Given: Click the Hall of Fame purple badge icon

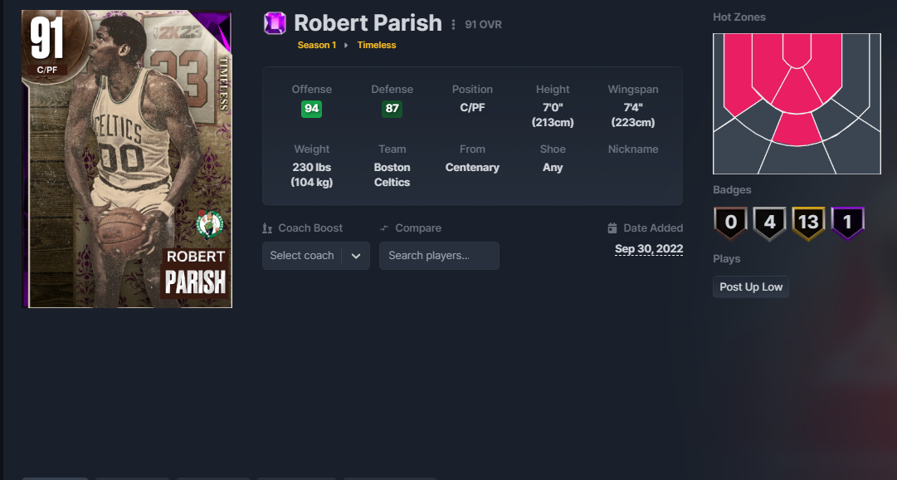Looking at the screenshot, I should pyautogui.click(x=847, y=223).
